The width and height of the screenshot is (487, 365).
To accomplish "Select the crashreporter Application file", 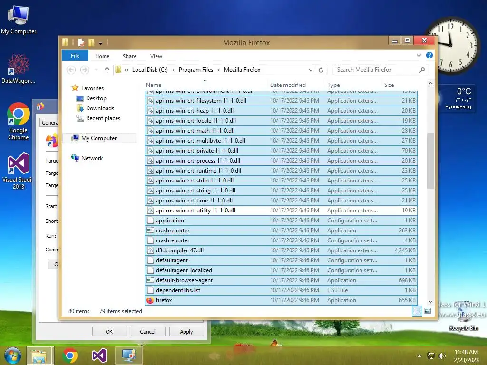I will tap(281, 231).
